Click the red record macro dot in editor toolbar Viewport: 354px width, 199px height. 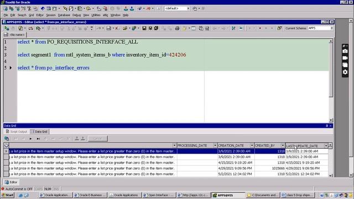[x=260, y=28]
